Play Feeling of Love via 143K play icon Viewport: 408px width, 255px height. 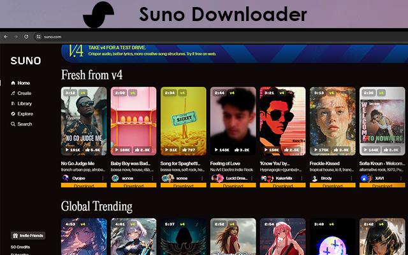216,150
